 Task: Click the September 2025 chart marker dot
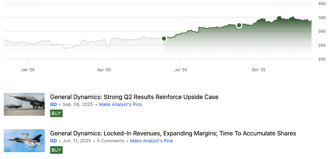point(239,25)
